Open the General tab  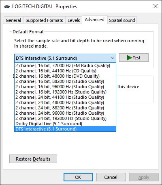click(13, 20)
